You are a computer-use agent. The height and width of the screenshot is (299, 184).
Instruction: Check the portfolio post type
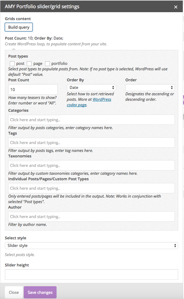47,64
